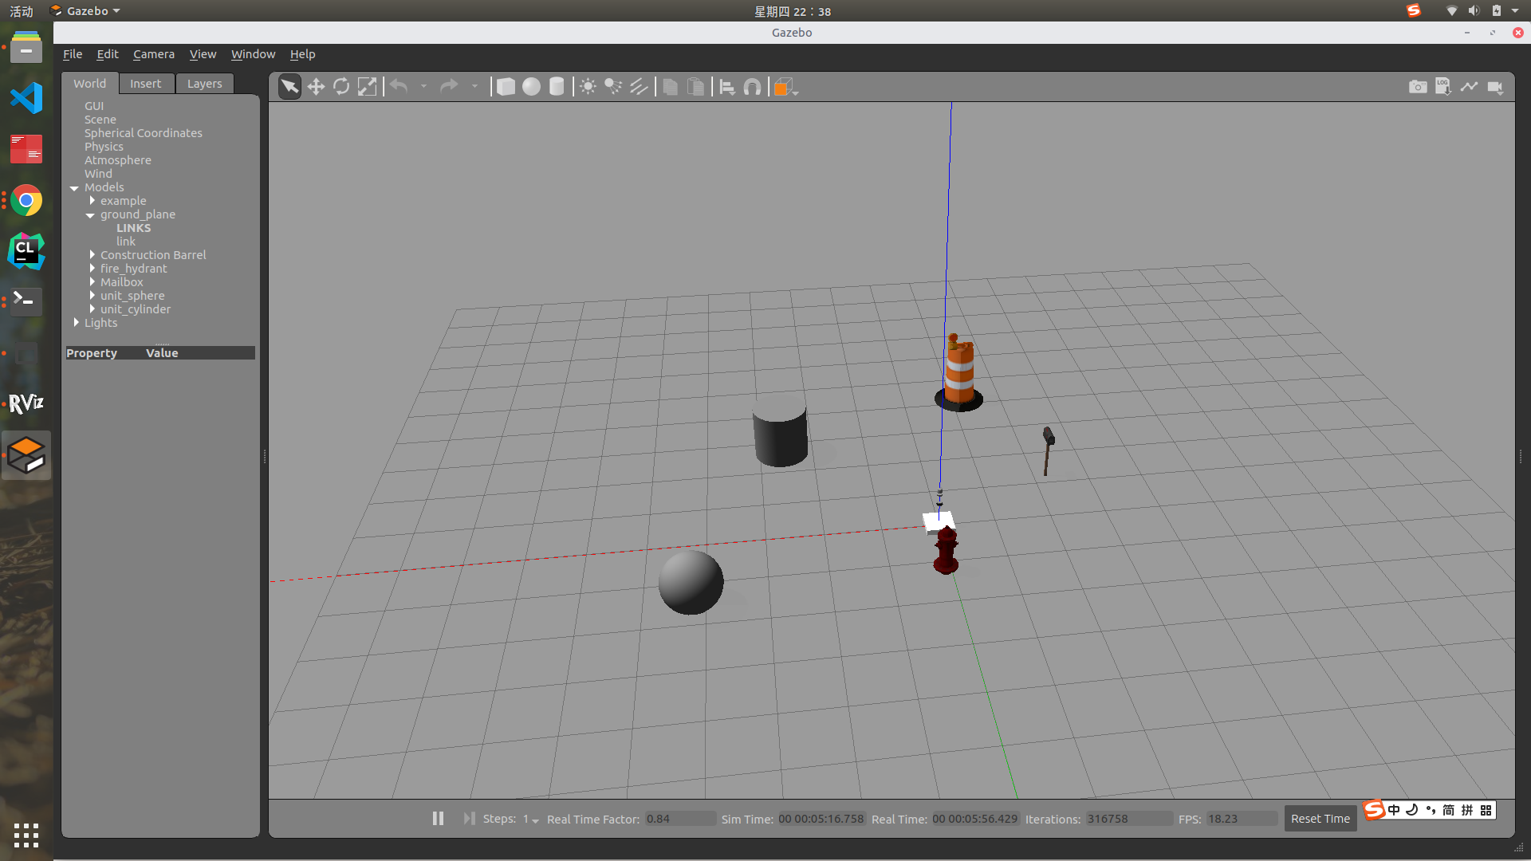Viewport: 1531px width, 861px height.
Task: Toggle video recording icon
Action: pyautogui.click(x=1495, y=87)
